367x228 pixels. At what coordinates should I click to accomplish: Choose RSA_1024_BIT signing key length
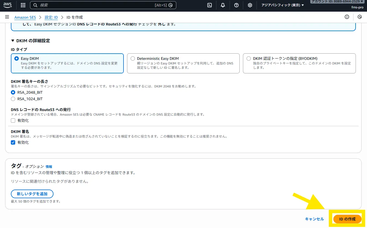pos(13,99)
